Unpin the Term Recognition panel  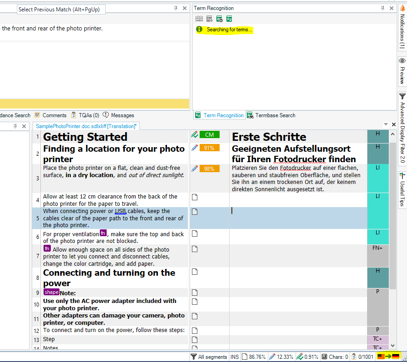pos(383,8)
